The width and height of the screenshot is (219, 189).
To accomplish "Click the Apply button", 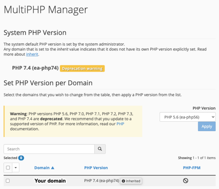I will 207,126.
